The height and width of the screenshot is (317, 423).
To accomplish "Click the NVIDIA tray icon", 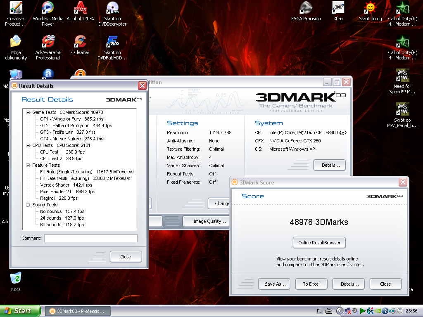I will [x=378, y=311].
